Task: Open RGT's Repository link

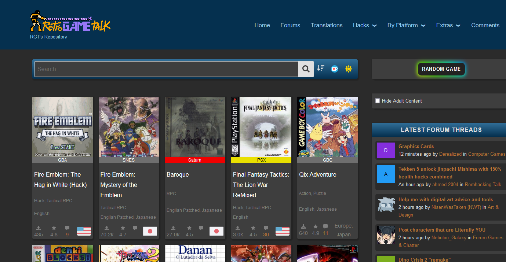Action: [x=48, y=37]
